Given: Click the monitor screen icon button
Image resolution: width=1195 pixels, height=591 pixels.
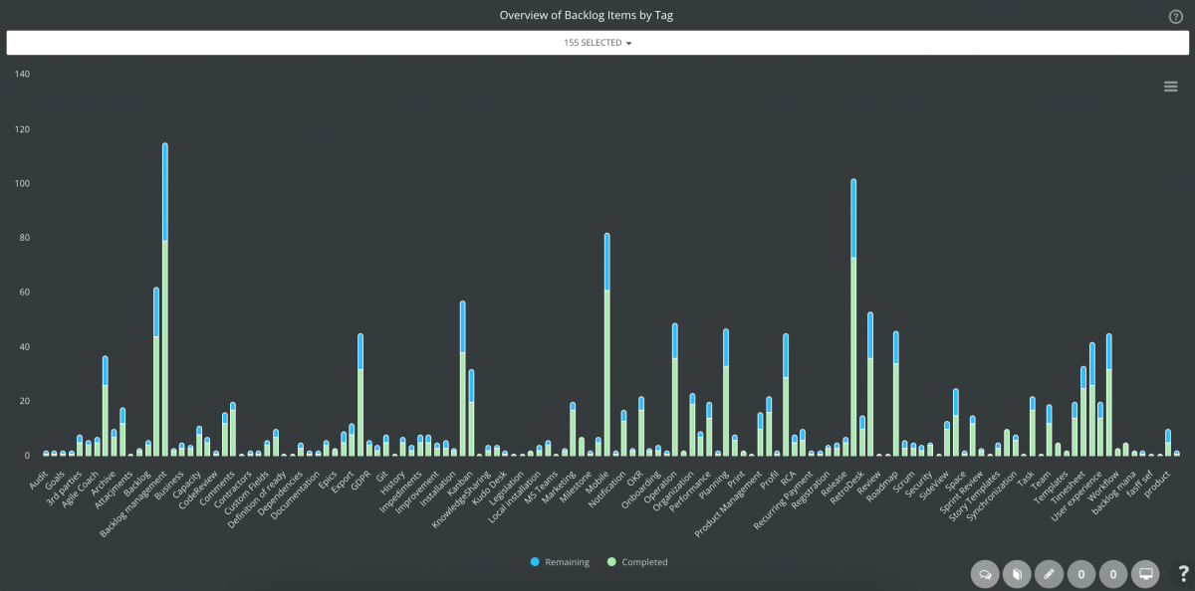Looking at the screenshot, I should 1146,574.
